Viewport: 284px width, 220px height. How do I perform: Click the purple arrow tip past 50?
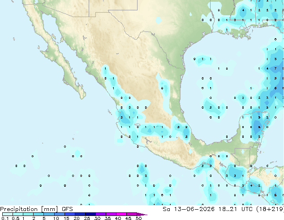click(x=142, y=214)
